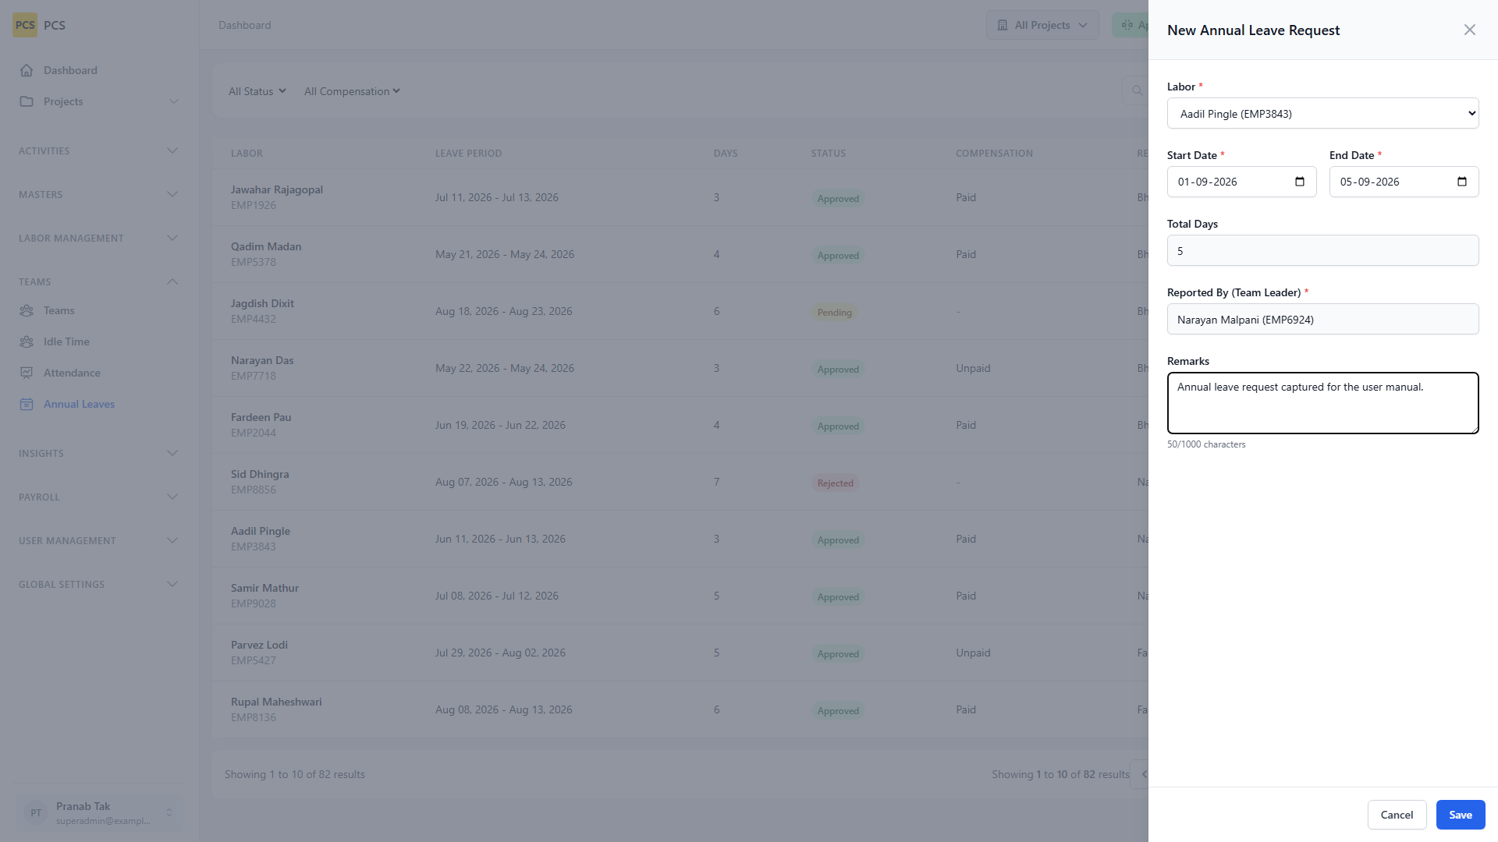Open the Pranab Tak user account menu
Image resolution: width=1498 pixels, height=842 pixels.
pos(99,812)
